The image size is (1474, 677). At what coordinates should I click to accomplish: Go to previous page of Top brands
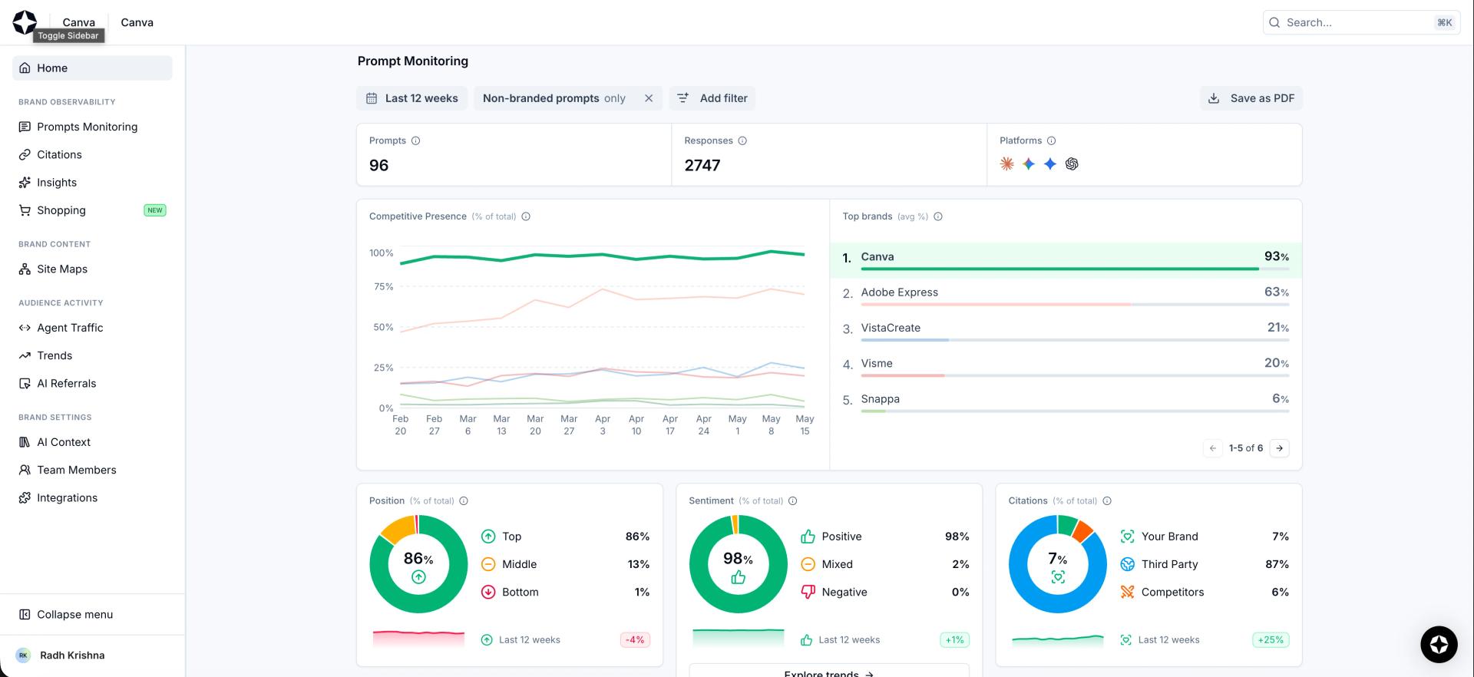(1213, 448)
